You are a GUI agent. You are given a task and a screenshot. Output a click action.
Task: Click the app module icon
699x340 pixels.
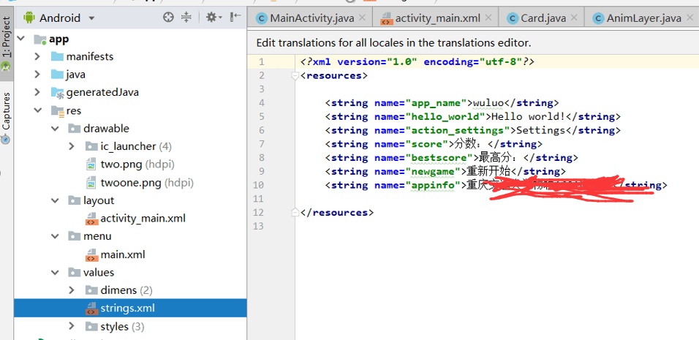click(x=40, y=39)
